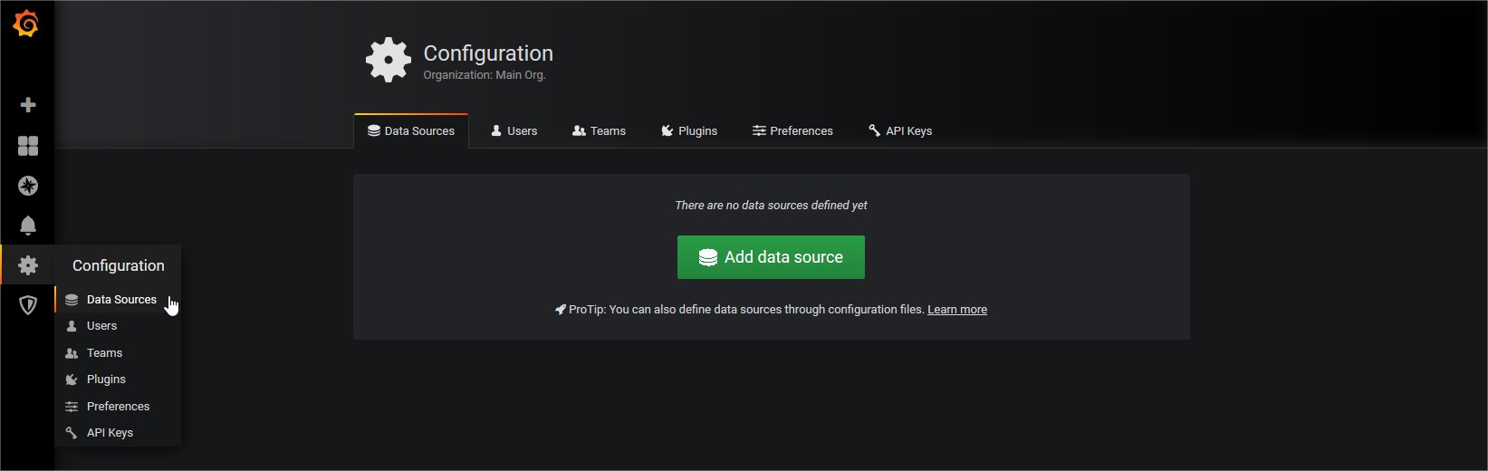Switch to the API Keys tab
1488x471 pixels.
point(900,130)
